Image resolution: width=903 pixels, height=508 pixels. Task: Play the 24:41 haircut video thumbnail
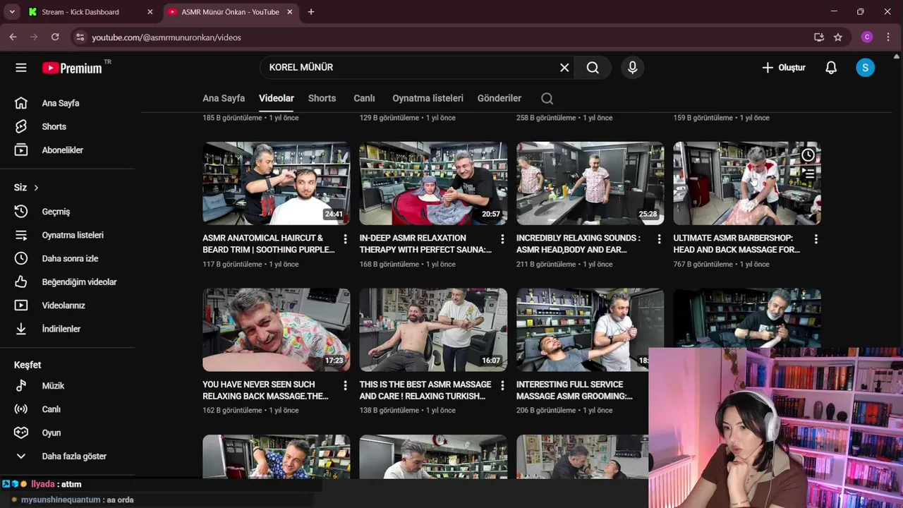coord(277,183)
